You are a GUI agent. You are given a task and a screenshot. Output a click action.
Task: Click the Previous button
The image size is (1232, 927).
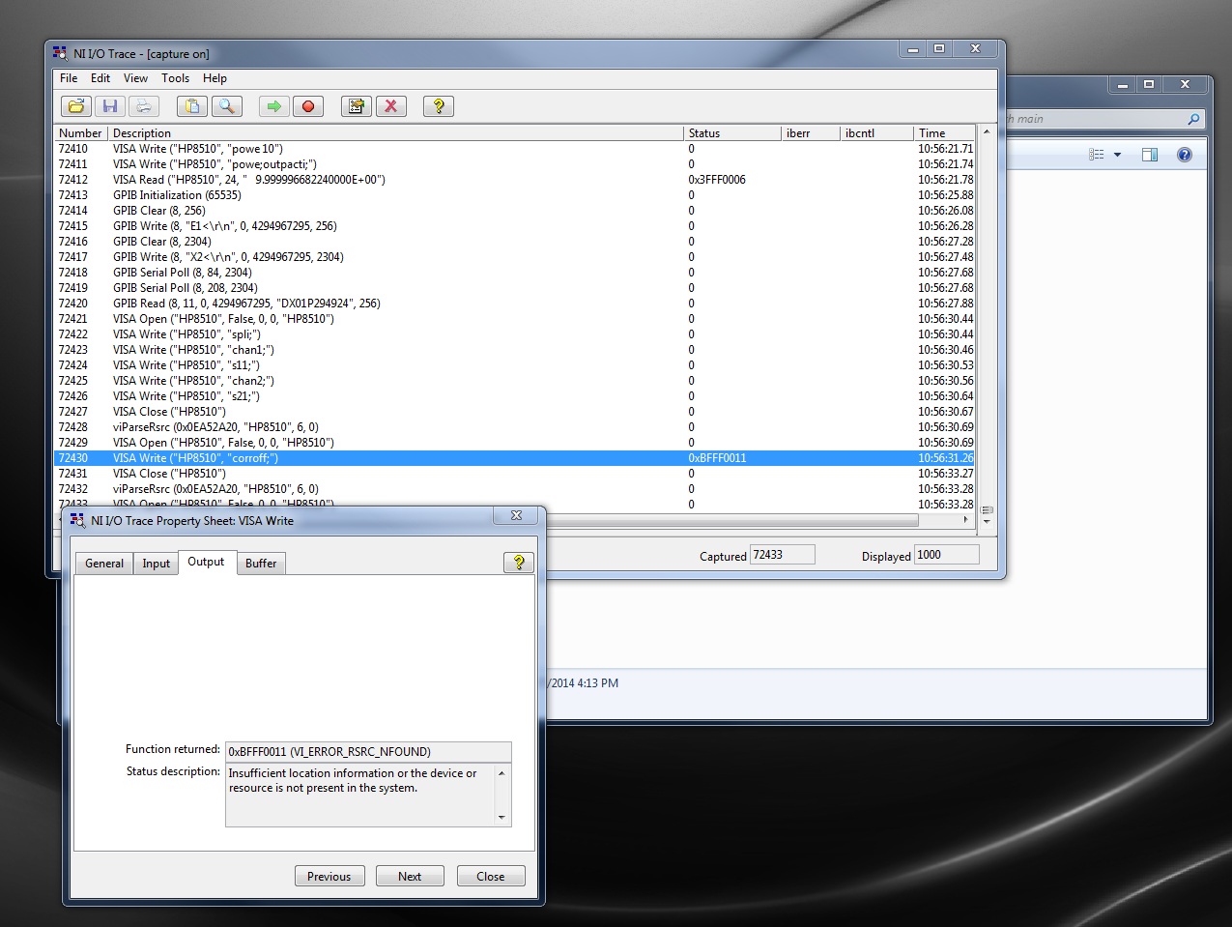(329, 876)
